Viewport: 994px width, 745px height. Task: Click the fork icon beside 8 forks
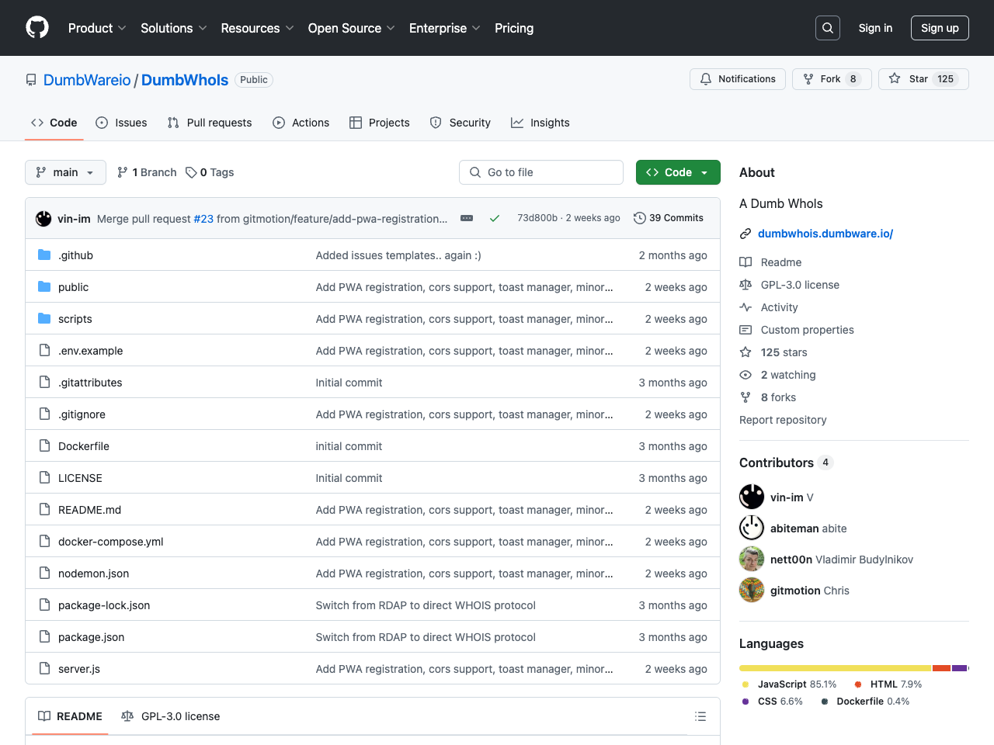click(x=745, y=397)
